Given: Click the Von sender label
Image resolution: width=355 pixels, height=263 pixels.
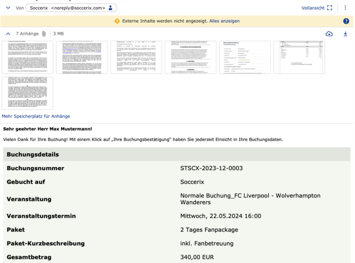Looking at the screenshot, I should (20, 8).
